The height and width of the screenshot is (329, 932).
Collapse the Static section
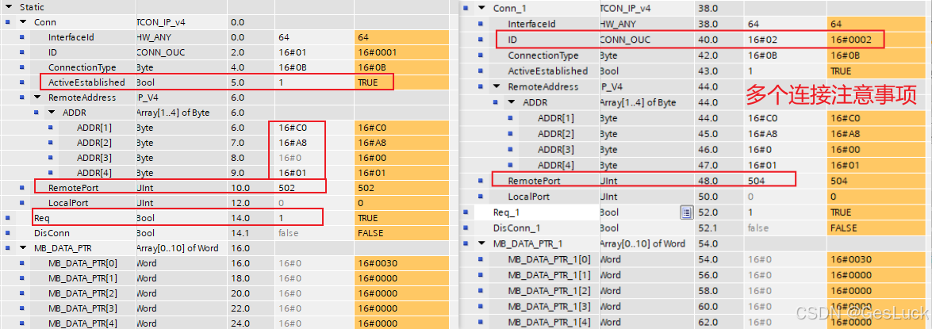[9, 6]
